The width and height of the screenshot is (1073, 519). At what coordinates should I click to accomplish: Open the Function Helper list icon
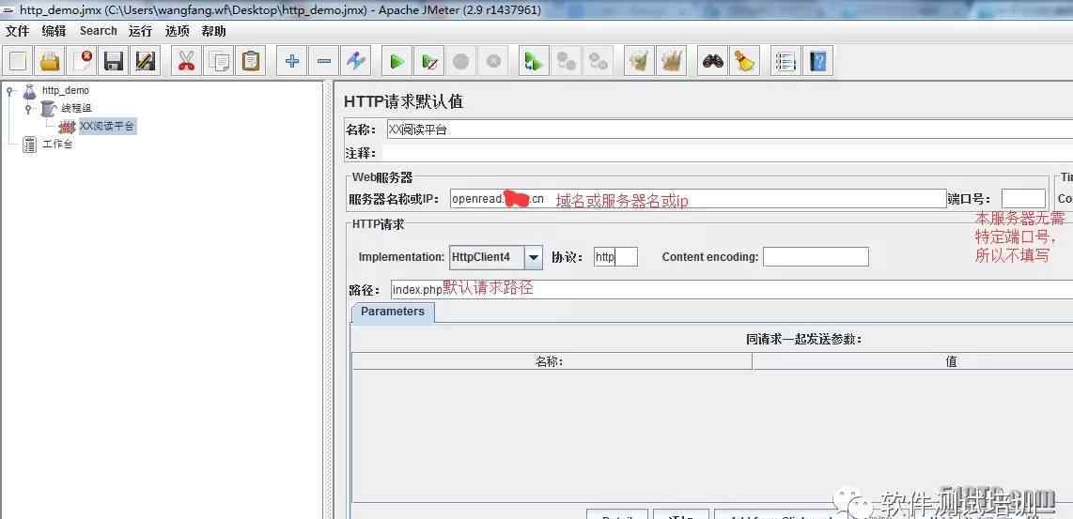pyautogui.click(x=785, y=62)
